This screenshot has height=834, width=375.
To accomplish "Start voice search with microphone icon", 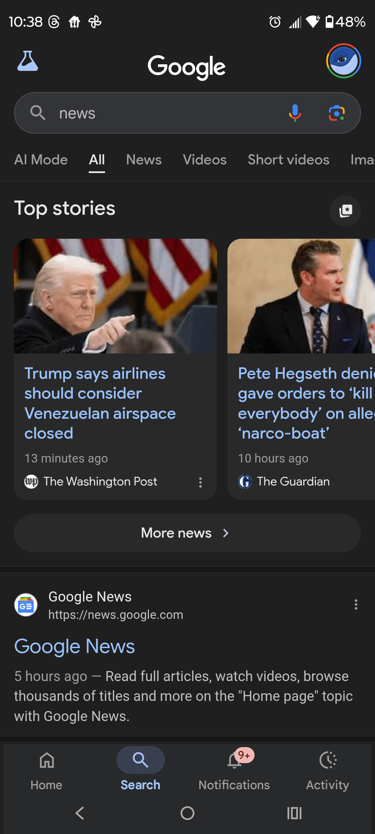I will [x=295, y=113].
